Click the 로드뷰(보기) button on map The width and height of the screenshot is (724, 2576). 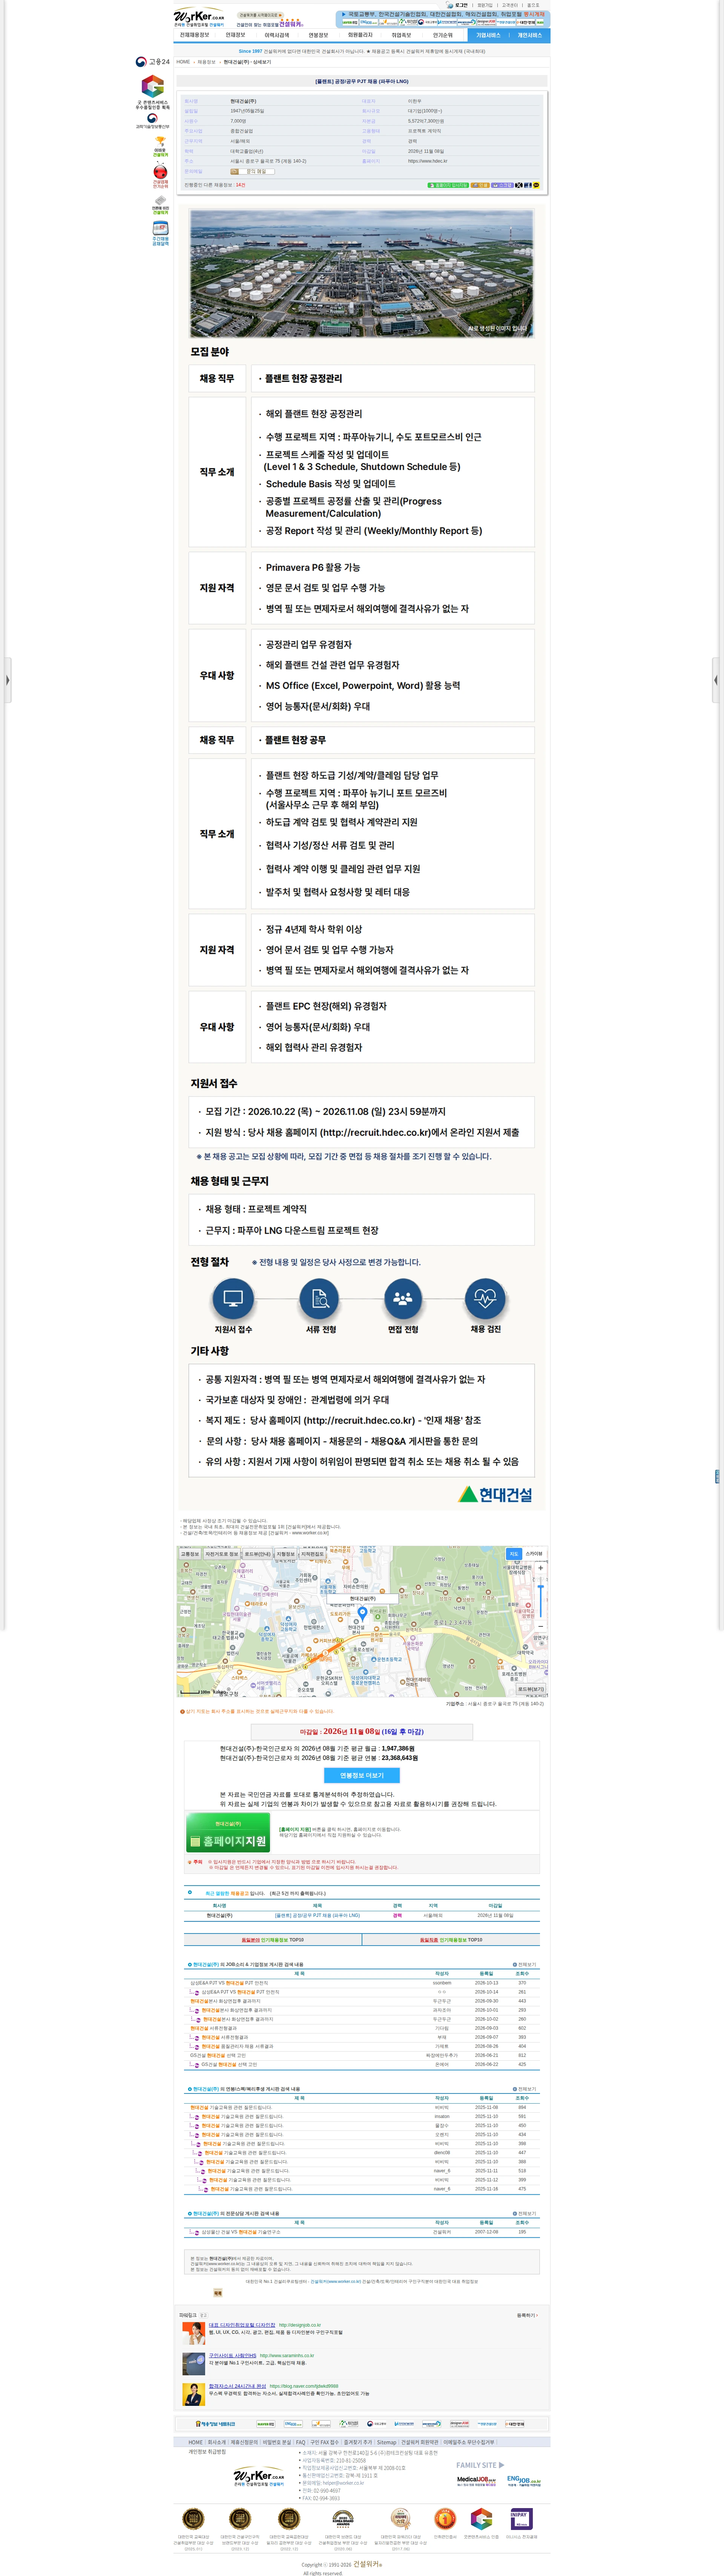click(531, 1689)
